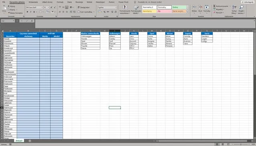
Task: Click Malarz formatów (Format Painter)
Action: [x=15, y=13]
